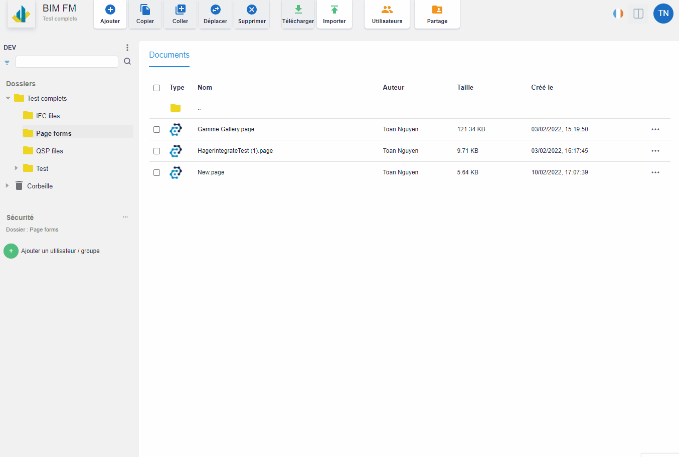Image resolution: width=679 pixels, height=457 pixels.
Task: Click the Supprimer delete icon
Action: pyautogui.click(x=252, y=10)
